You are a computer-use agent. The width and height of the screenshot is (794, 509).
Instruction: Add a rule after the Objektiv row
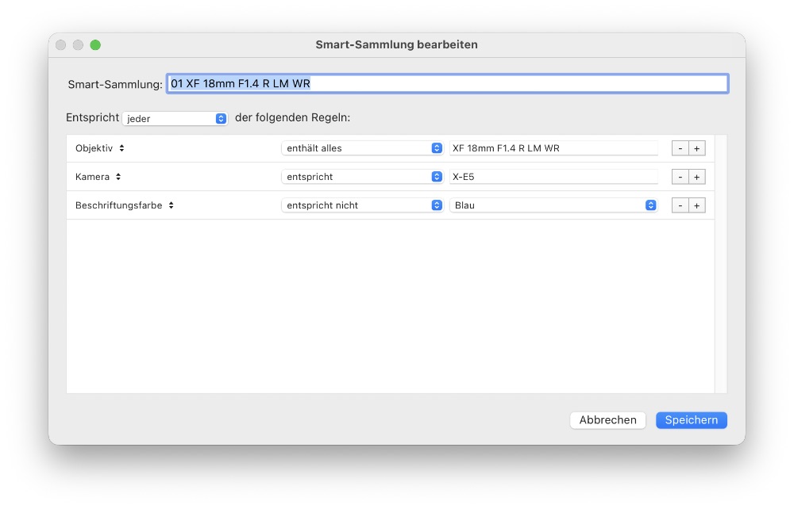coord(696,148)
